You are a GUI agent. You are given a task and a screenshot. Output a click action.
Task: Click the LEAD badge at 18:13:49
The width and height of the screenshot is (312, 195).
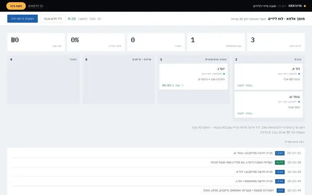pyautogui.click(x=280, y=181)
